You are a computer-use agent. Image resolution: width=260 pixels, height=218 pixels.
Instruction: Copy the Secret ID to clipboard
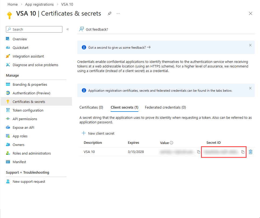pos(243,152)
